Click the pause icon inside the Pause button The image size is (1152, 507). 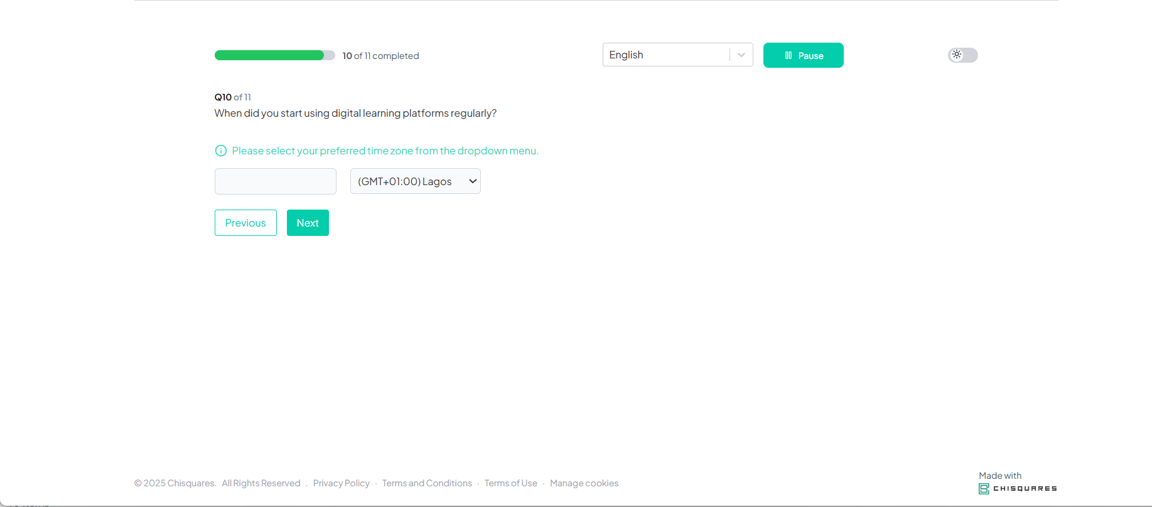(x=789, y=56)
